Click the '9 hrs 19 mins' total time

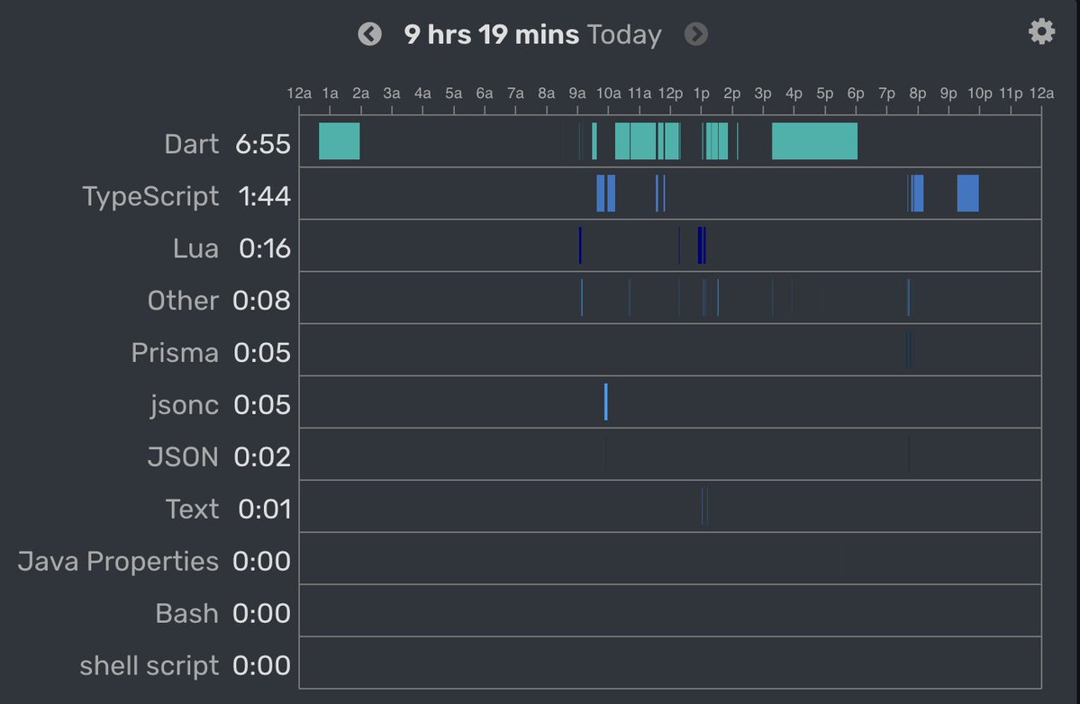(x=491, y=34)
